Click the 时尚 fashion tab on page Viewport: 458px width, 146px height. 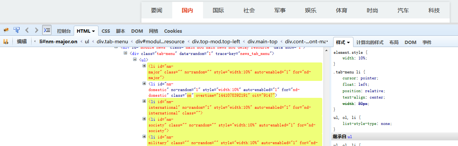click(373, 10)
